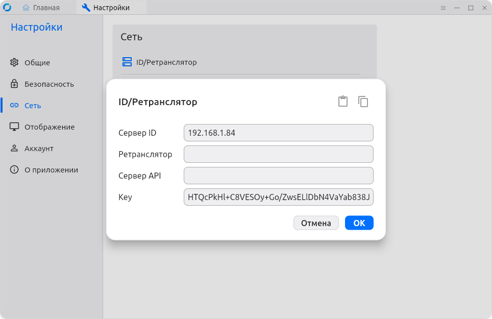Click the Отображение monitor icon

point(14,127)
